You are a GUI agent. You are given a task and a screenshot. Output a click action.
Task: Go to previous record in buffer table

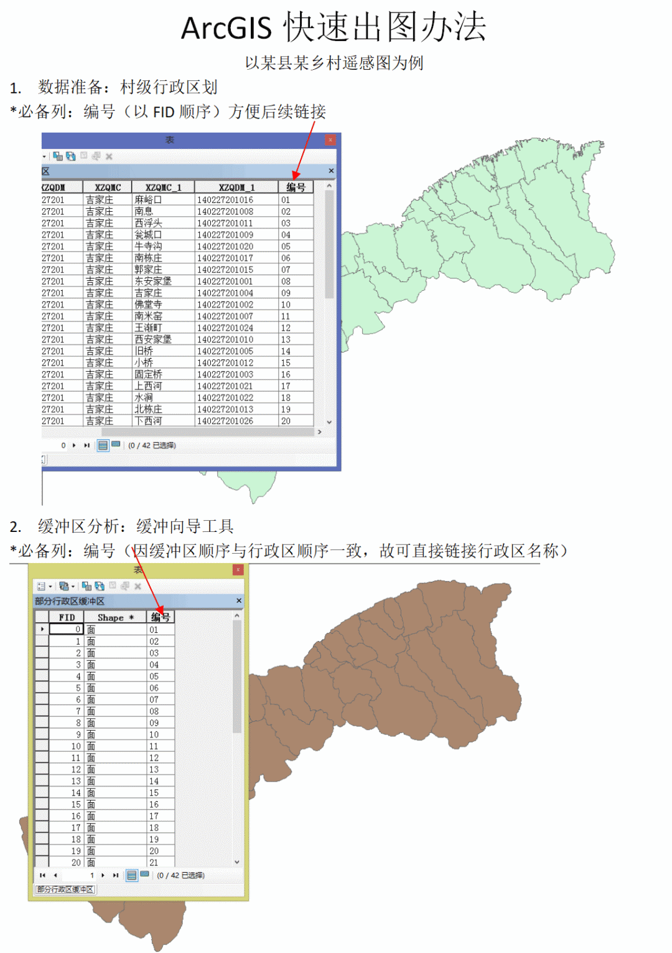click(55, 875)
